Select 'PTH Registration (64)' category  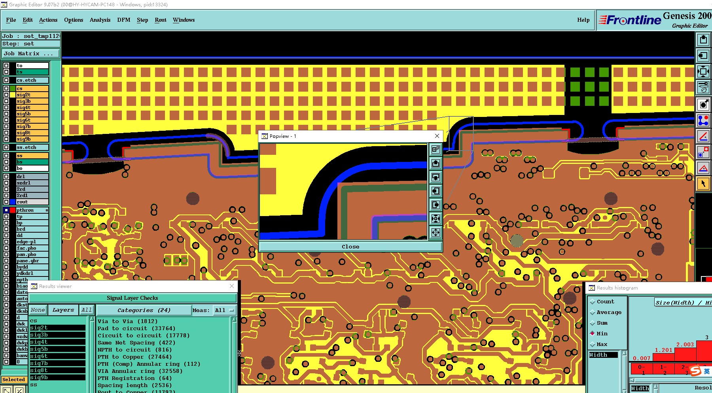[135, 378]
